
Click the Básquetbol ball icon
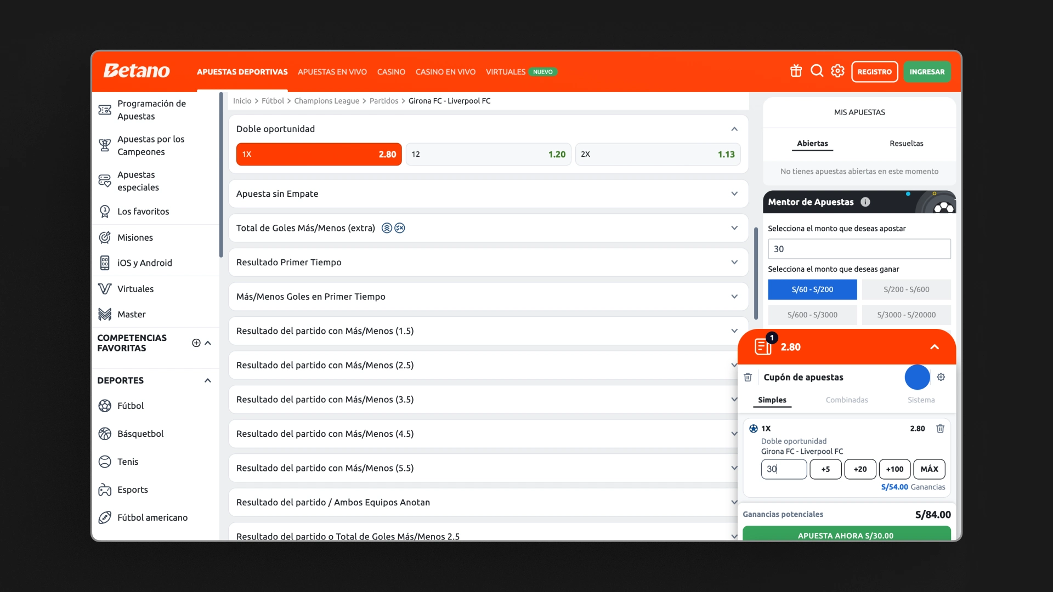[105, 434]
